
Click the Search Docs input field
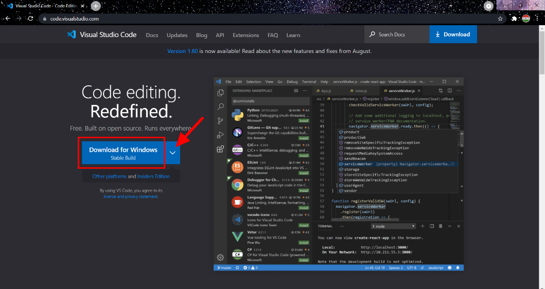pos(397,34)
